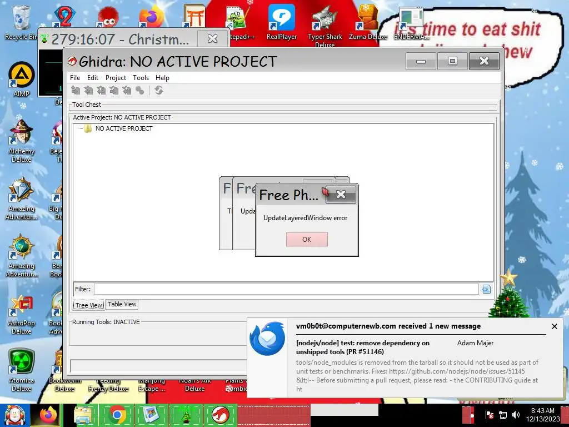The width and height of the screenshot is (569, 427).
Task: Select the Notepad++ desktop shortcut
Action: (x=238, y=22)
